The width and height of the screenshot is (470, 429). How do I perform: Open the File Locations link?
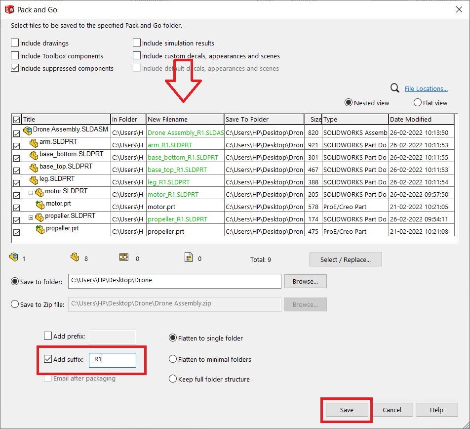point(426,88)
